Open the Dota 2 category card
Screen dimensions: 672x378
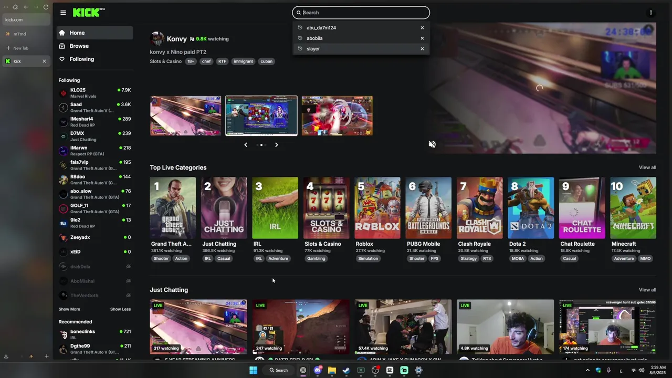coord(531,208)
